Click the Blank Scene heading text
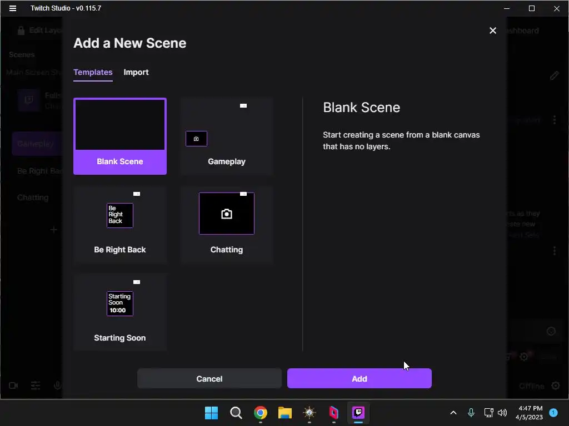This screenshot has height=426, width=569. point(361,108)
